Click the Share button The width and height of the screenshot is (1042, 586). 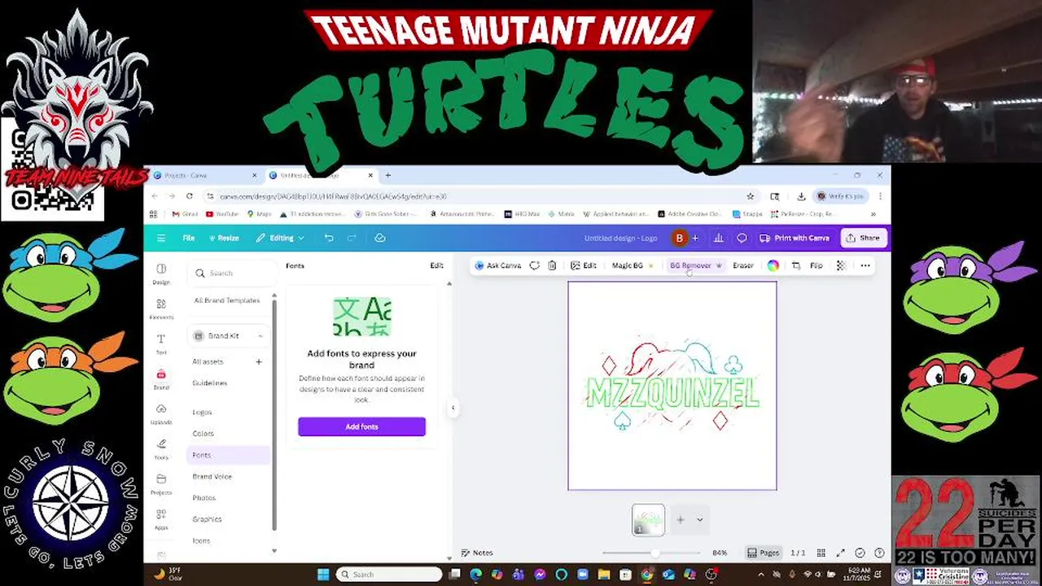tap(863, 238)
